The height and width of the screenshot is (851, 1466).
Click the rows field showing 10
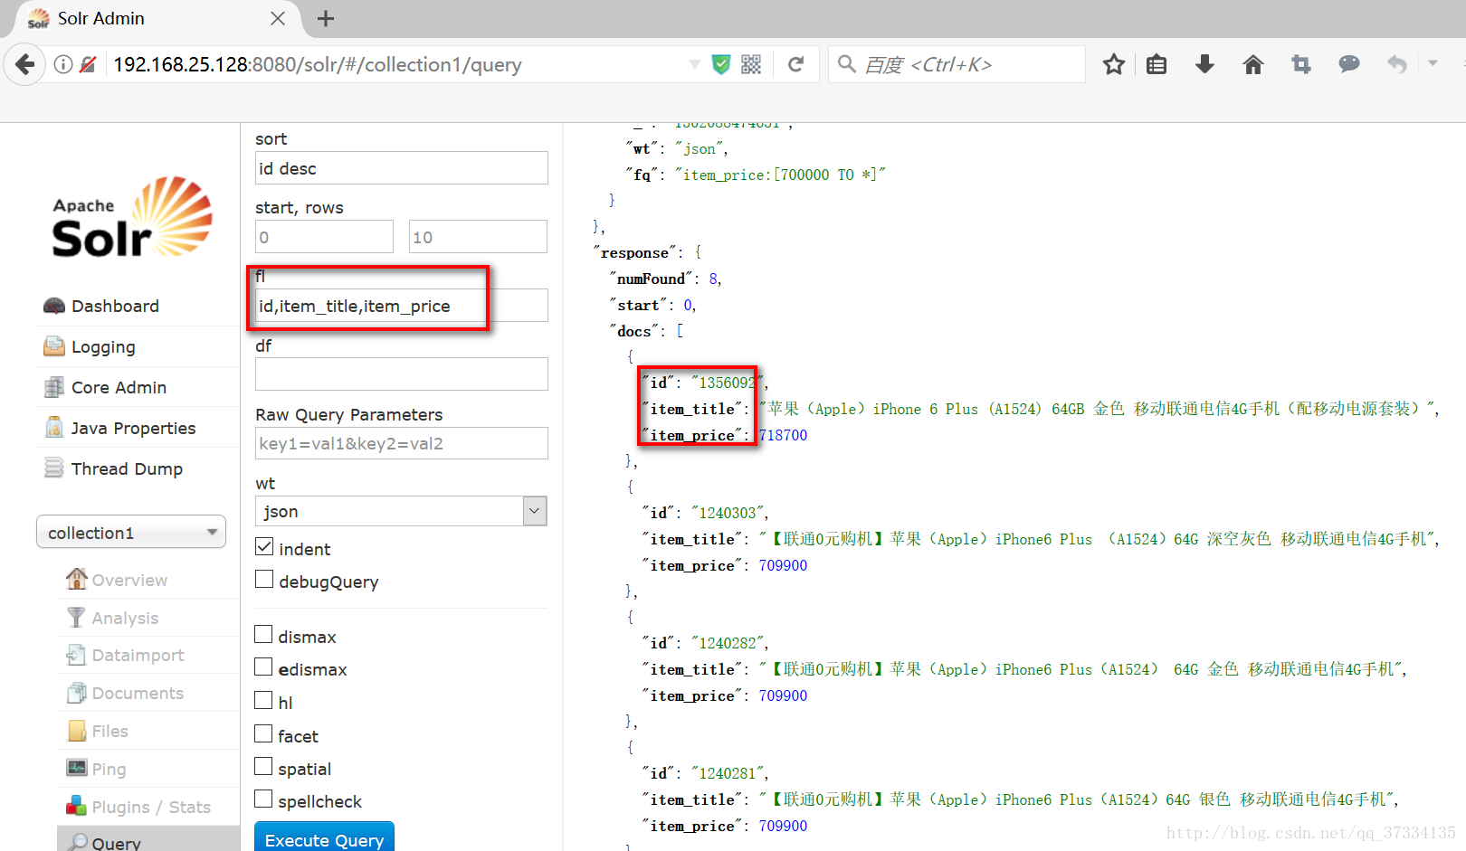tap(478, 237)
